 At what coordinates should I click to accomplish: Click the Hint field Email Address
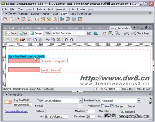(x=56, y=116)
